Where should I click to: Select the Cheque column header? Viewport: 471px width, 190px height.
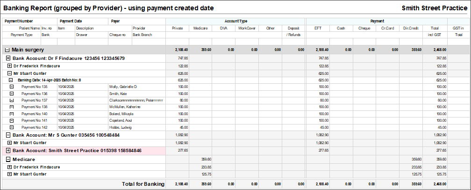tap(364, 28)
